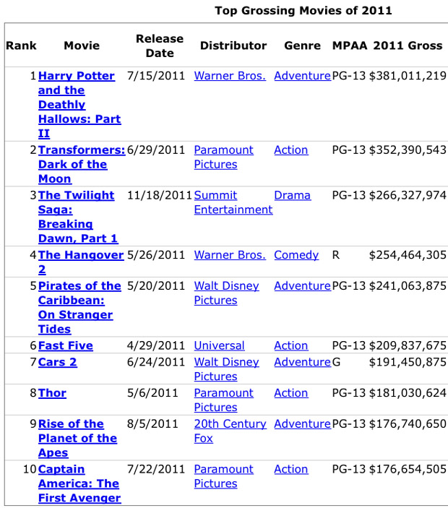Image resolution: width=448 pixels, height=508 pixels.
Task: Click the Rank column header
Action: click(x=21, y=46)
